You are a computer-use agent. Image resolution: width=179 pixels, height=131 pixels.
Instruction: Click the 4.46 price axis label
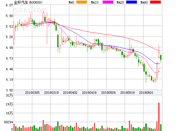[9, 69]
